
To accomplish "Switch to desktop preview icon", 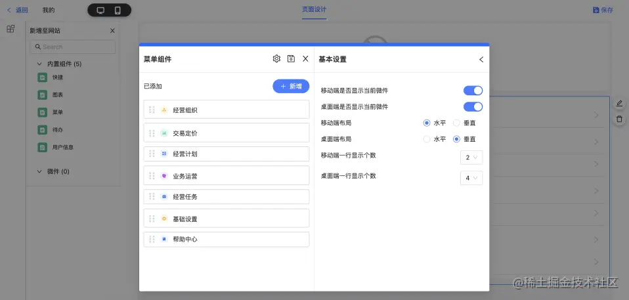I will tap(100, 11).
